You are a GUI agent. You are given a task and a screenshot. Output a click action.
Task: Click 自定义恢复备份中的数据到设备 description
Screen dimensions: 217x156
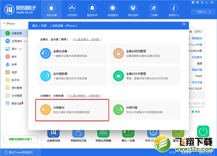[x=144, y=112]
